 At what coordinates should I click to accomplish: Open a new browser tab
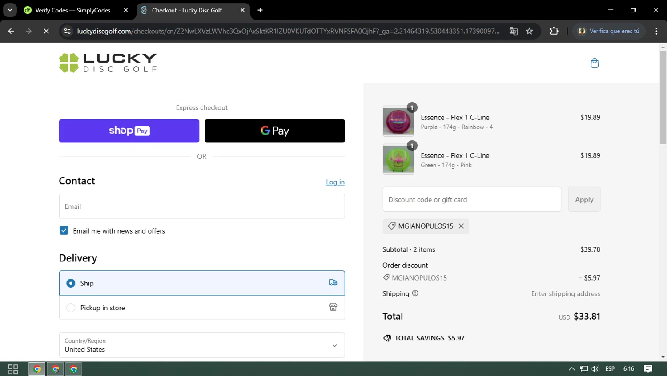tap(260, 10)
